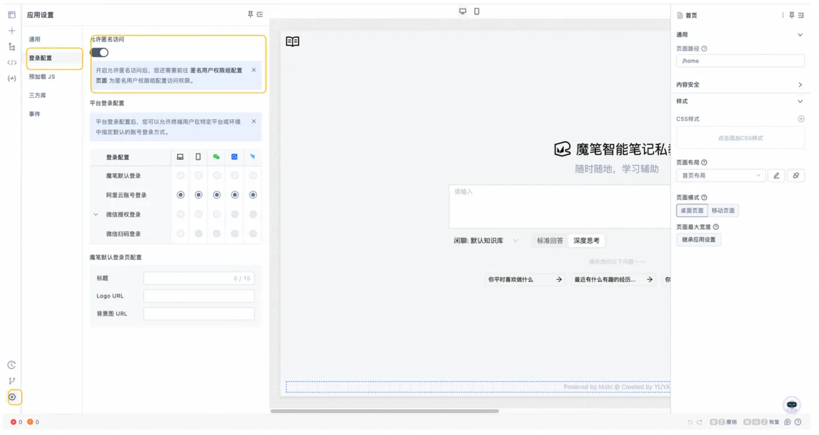This screenshot has width=819, height=435.
Task: Select 阿里云账号登录 for WeChat column
Action: 217,195
